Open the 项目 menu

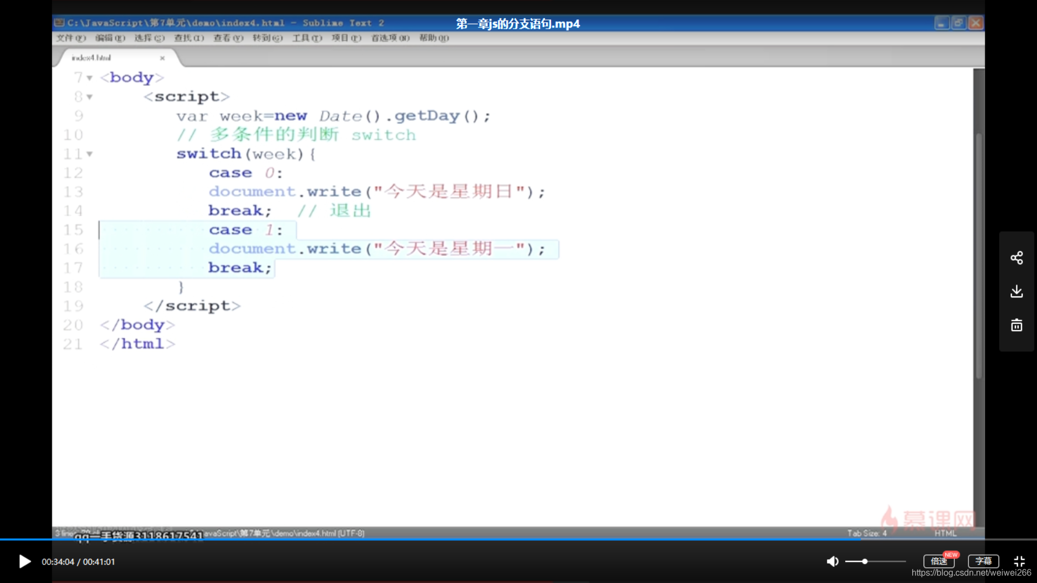click(x=346, y=38)
